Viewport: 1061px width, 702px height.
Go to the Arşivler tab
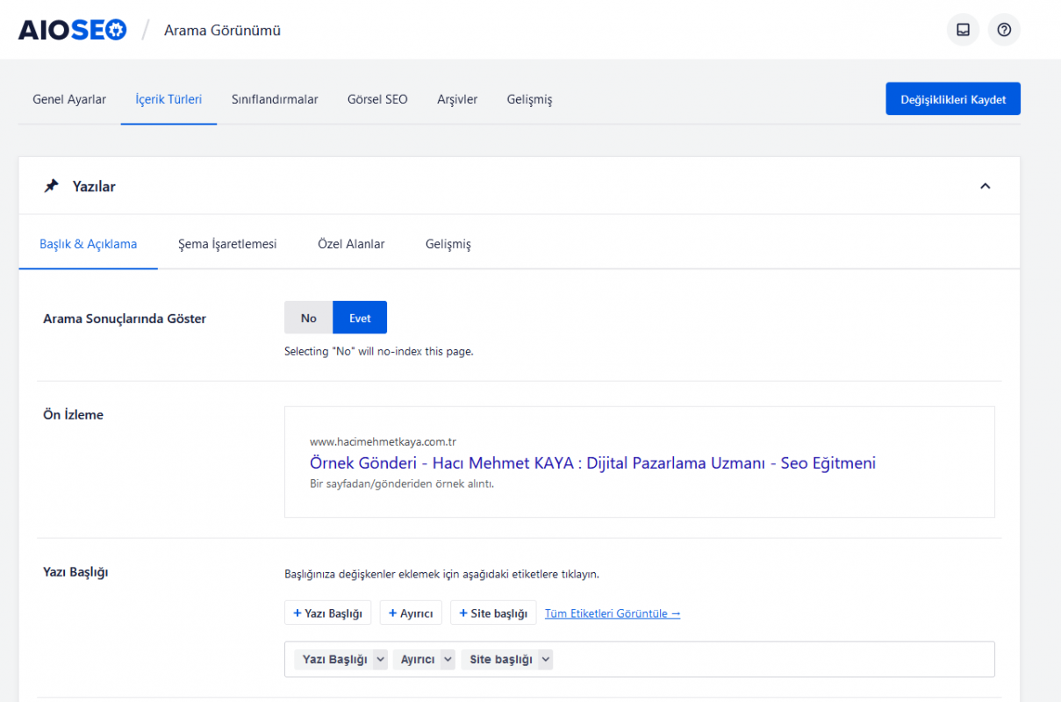(457, 99)
